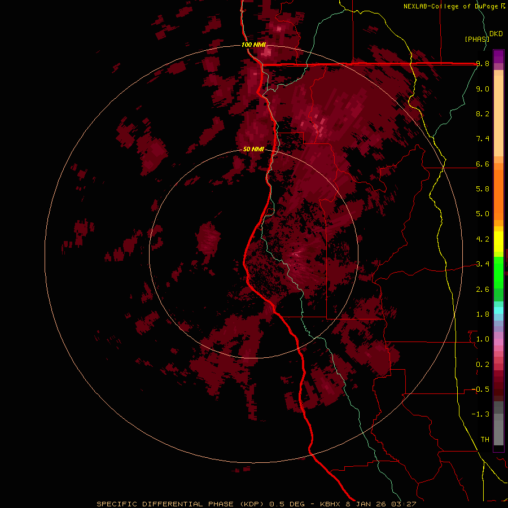The image size is (508, 508).
Task: Pick the bright green segment of the color bar
Action: tap(498, 272)
